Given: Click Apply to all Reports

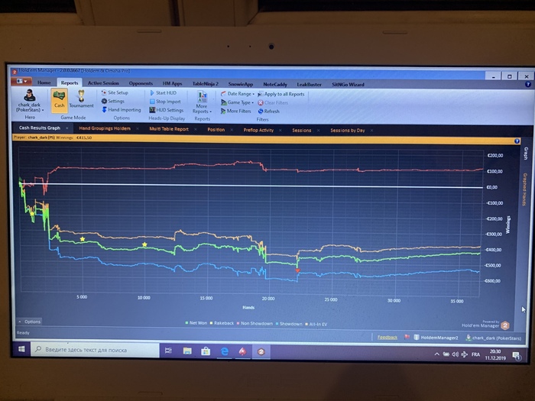Looking at the screenshot, I should point(280,94).
